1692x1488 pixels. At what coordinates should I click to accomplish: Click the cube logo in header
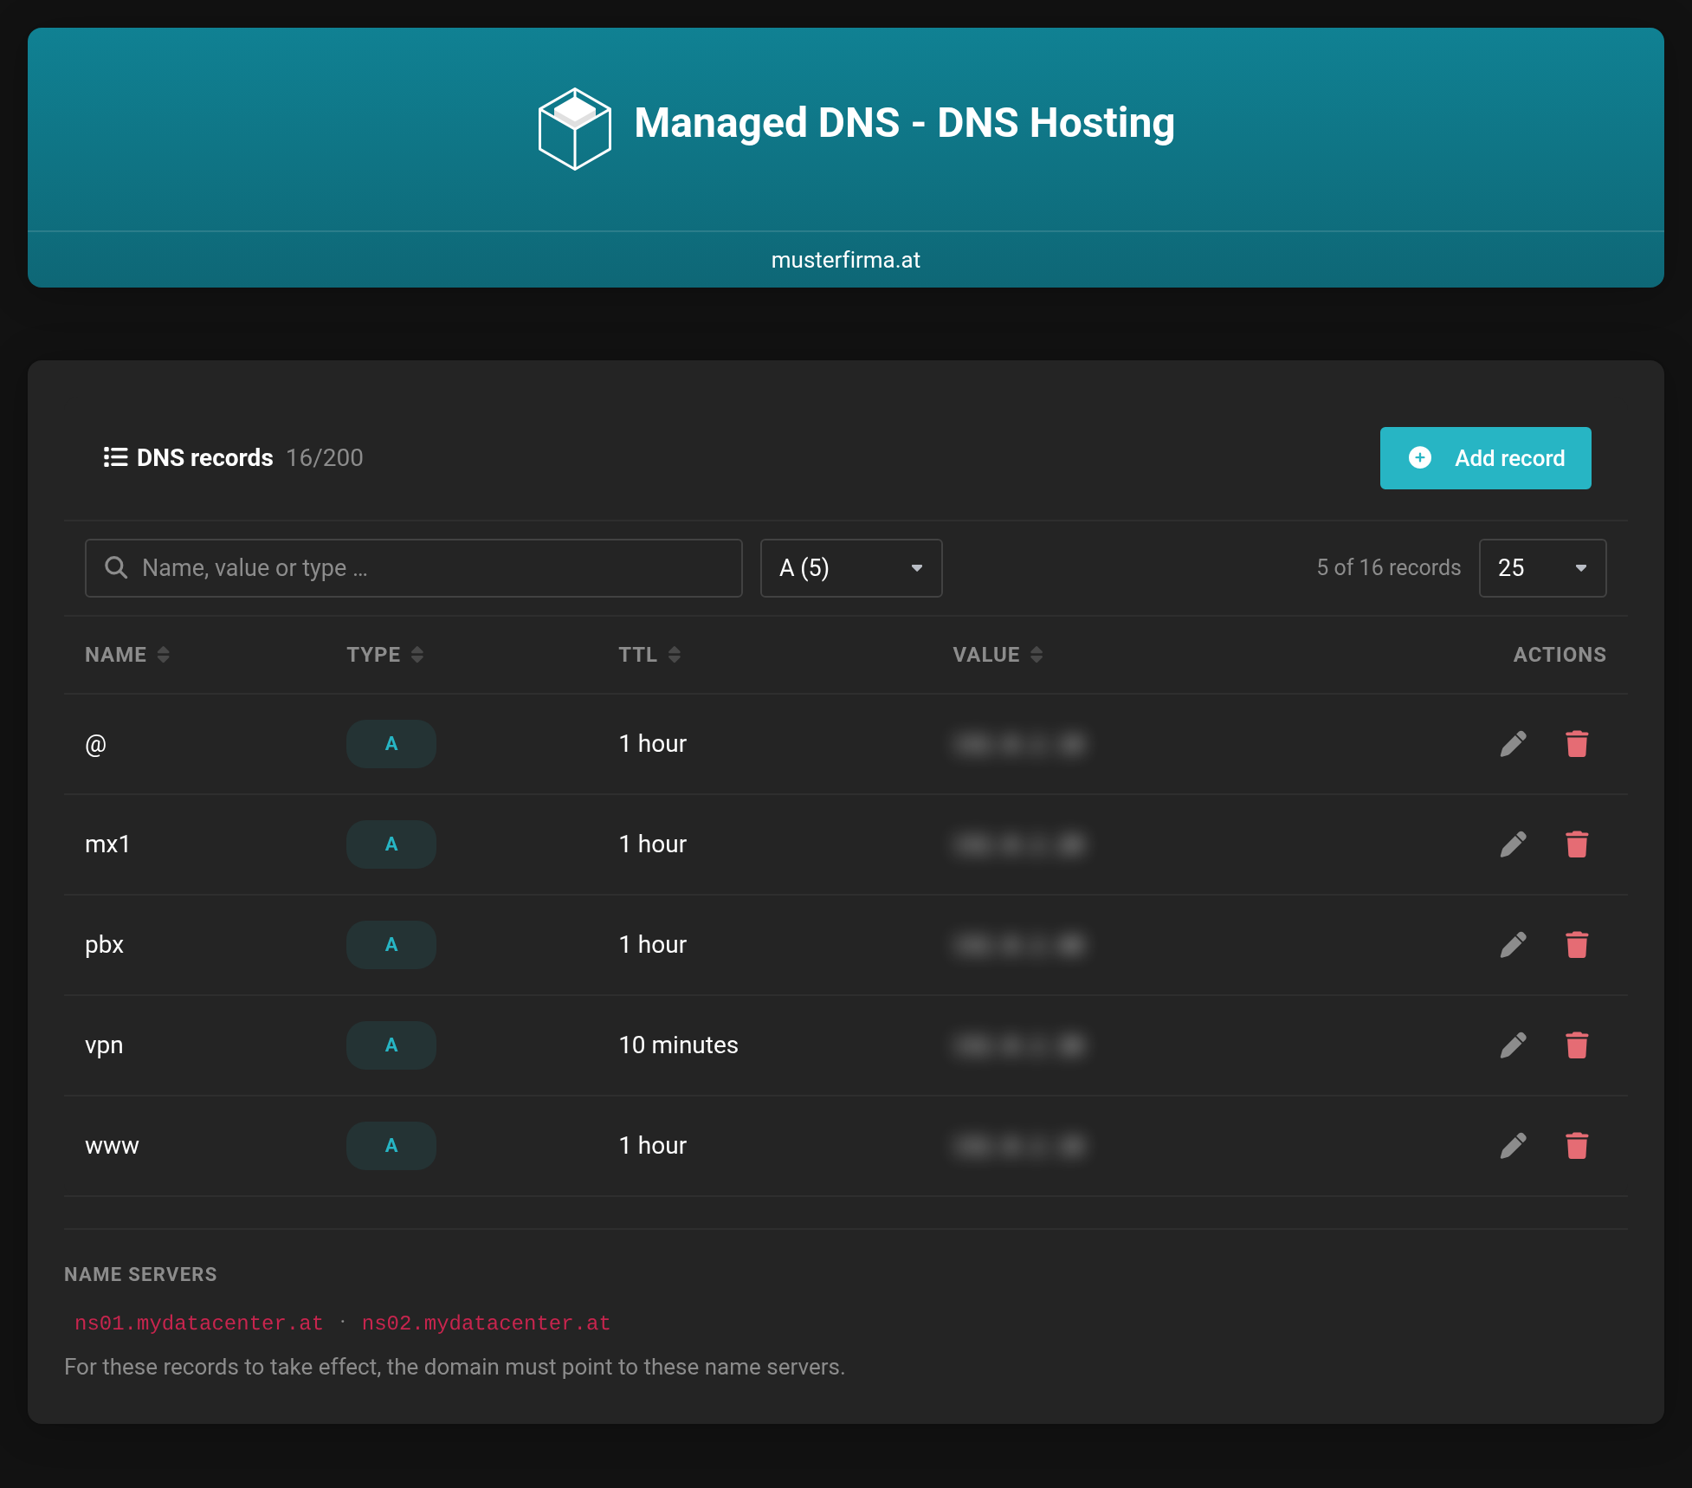(574, 128)
